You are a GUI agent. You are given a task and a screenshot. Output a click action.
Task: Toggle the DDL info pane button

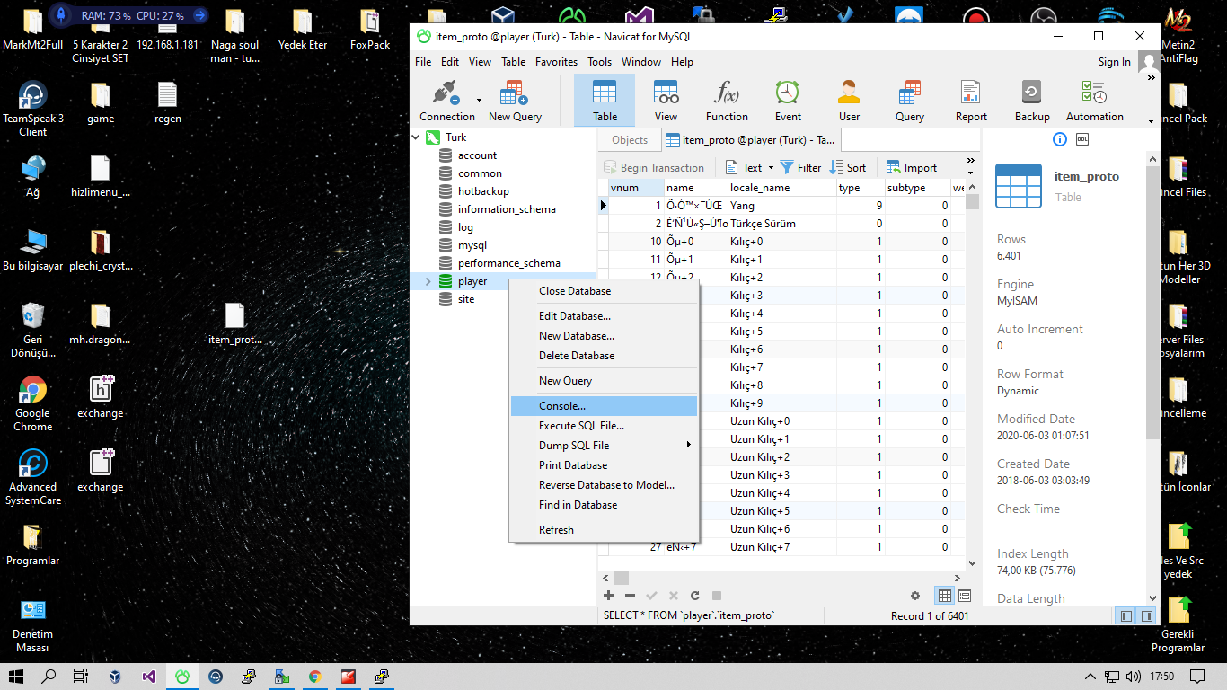(1082, 139)
